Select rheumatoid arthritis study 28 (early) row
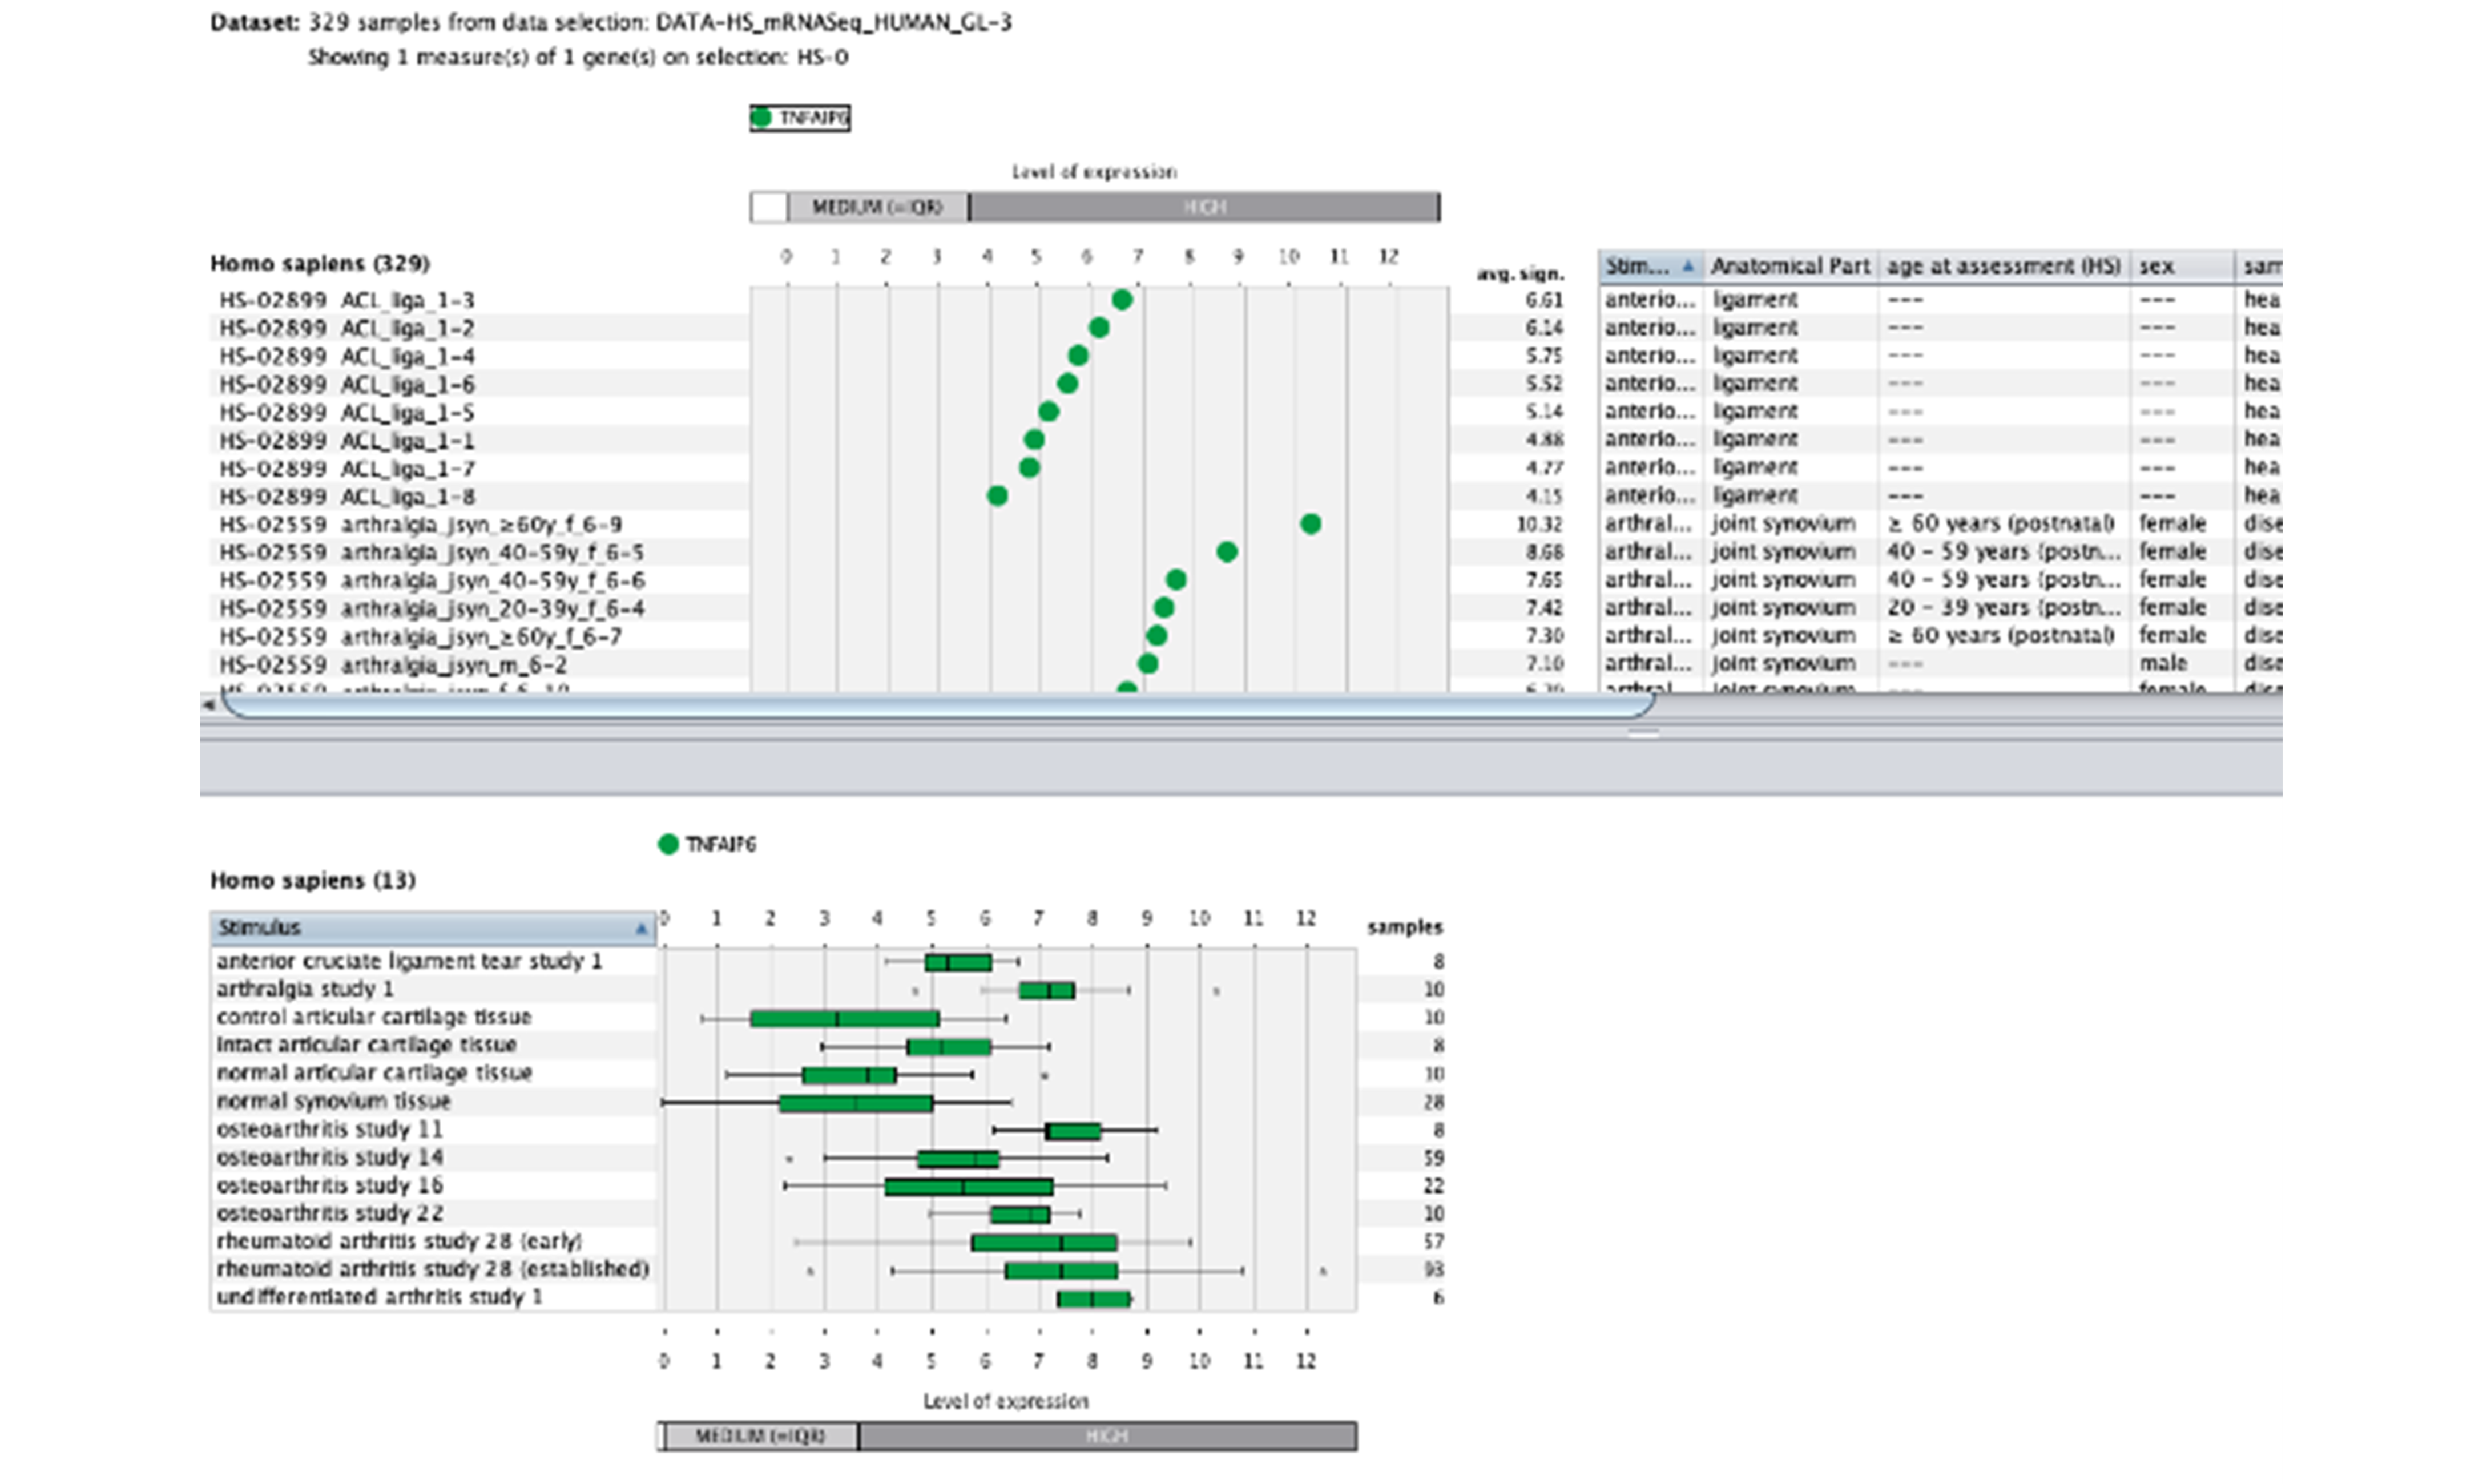Image resolution: width=2483 pixels, height=1484 pixels. tap(433, 1241)
